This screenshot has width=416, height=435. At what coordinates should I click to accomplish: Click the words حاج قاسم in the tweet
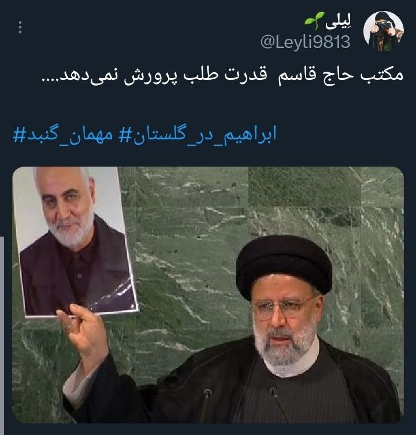click(x=315, y=75)
